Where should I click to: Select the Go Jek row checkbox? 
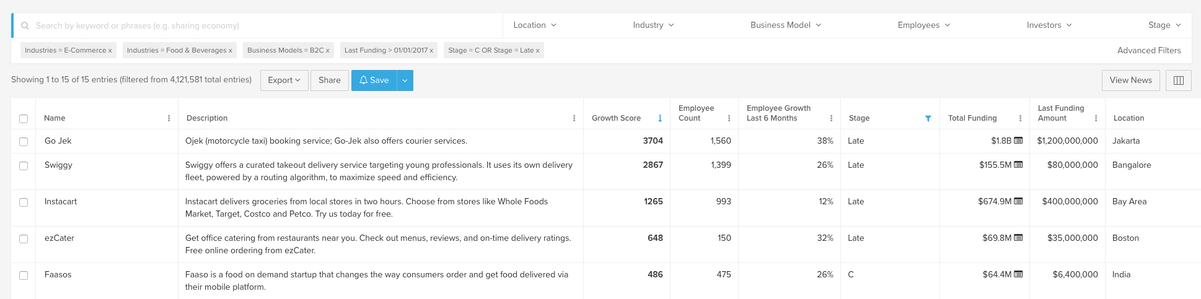(24, 142)
